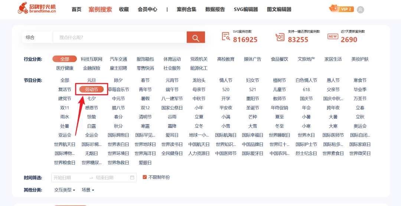Viewport: 401px width, 206px height.
Task: Filter by 服饰箱包 industry
Action: [x=145, y=59]
